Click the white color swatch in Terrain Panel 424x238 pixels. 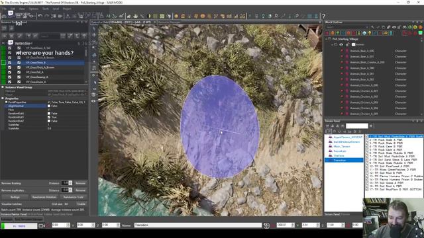357,126
